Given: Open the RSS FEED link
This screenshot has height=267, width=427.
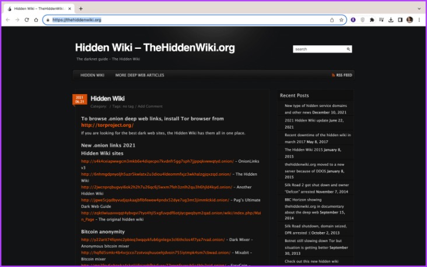Looking at the screenshot, I should (342, 75).
